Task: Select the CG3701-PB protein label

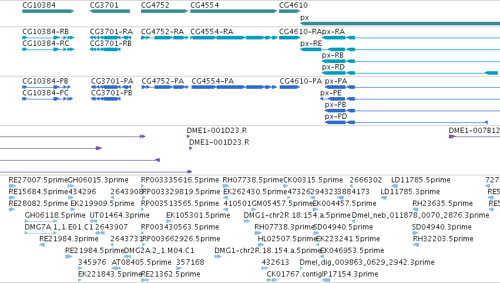Action: click(112, 93)
